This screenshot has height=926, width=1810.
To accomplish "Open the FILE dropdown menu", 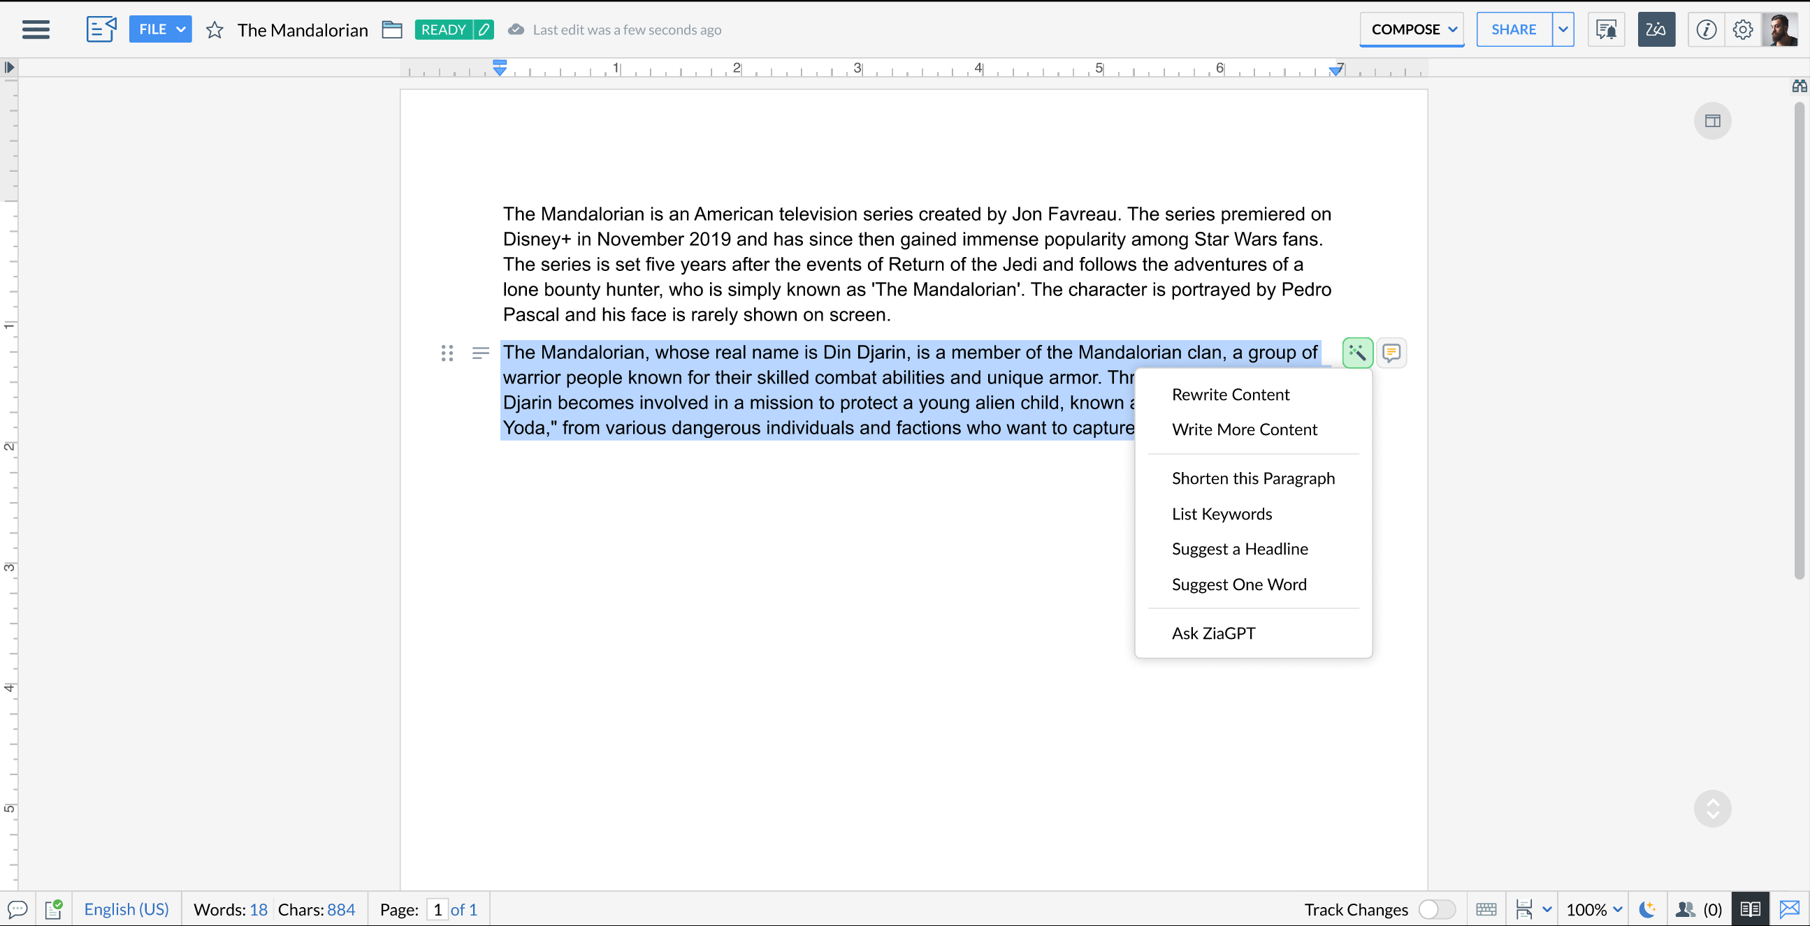I will [x=160, y=29].
